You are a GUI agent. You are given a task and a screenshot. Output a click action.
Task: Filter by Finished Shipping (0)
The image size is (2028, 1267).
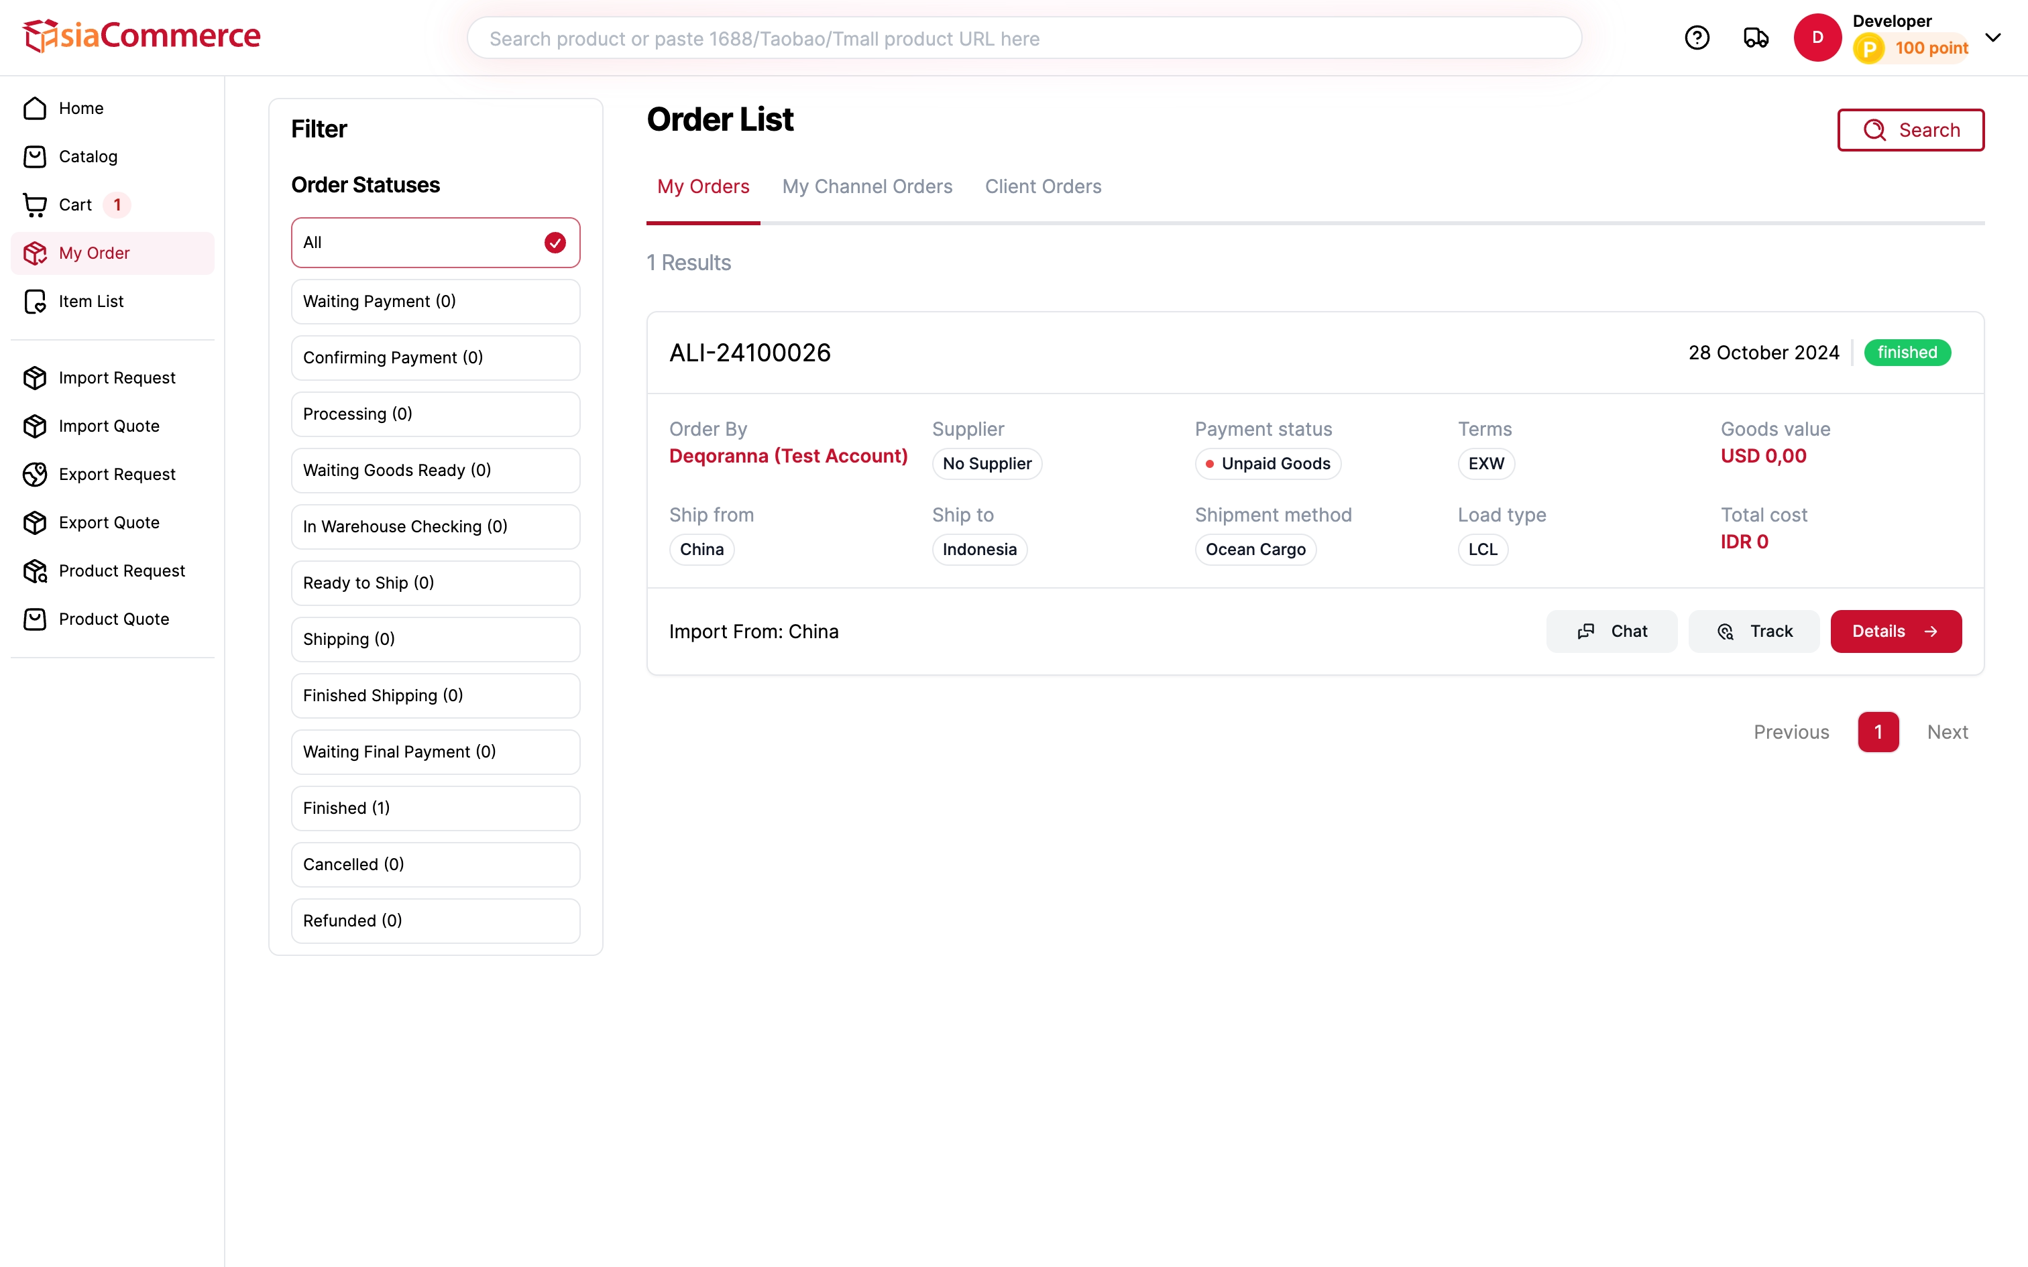435,696
